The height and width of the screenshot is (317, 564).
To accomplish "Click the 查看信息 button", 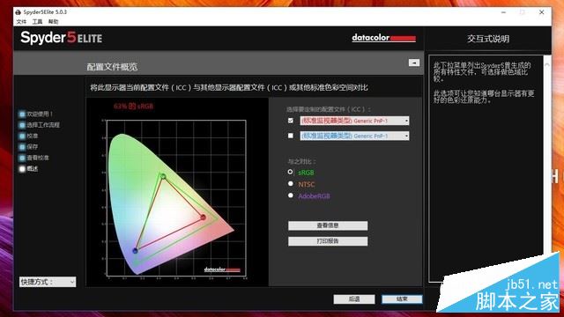I will pos(328,225).
